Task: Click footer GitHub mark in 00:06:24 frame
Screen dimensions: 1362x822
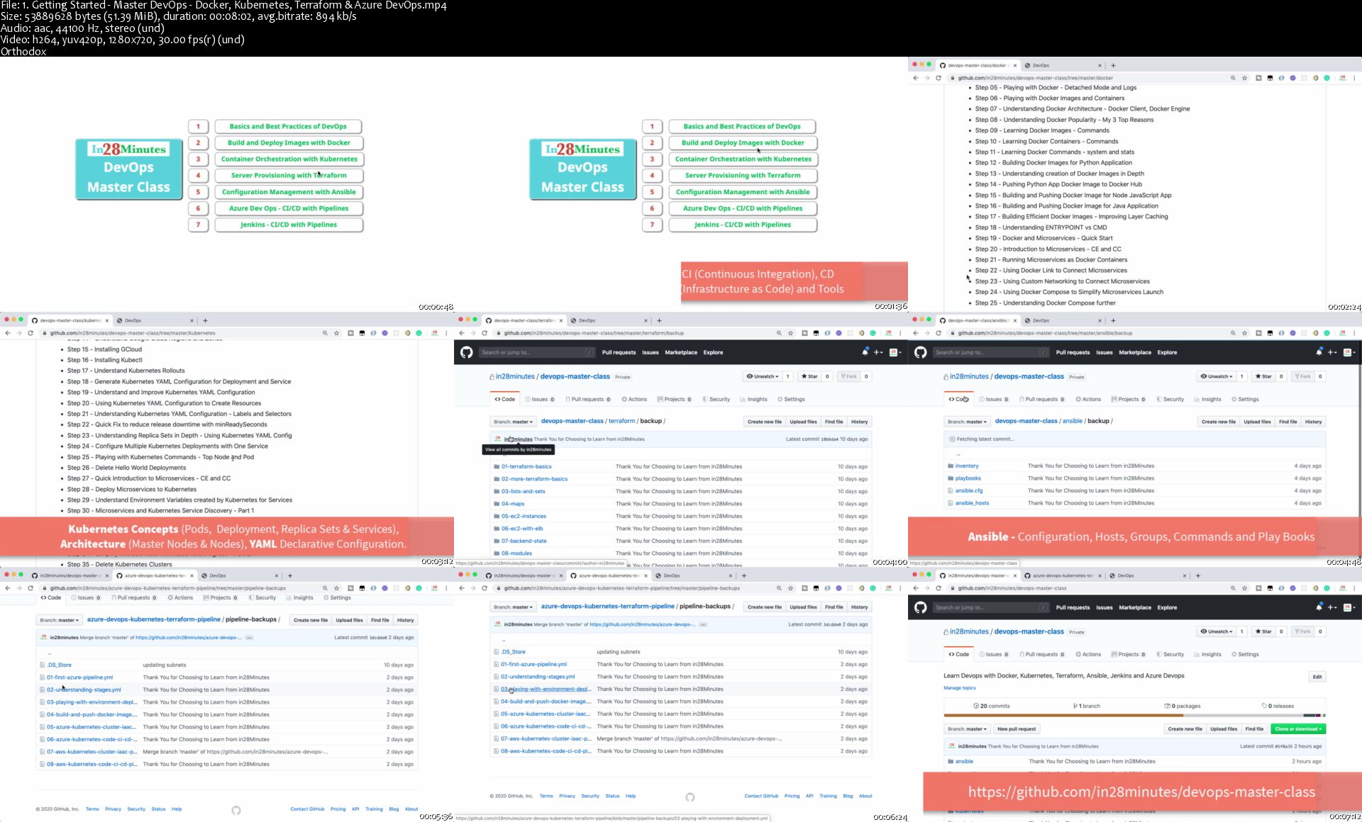Action: [x=690, y=797]
